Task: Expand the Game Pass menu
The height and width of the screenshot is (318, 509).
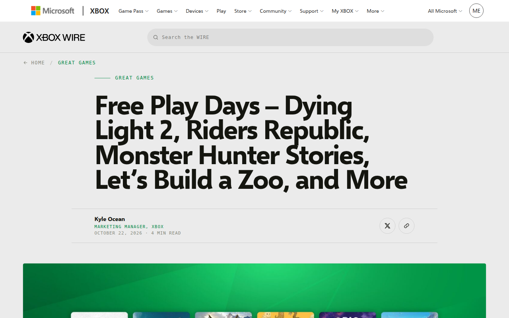Action: (134, 11)
